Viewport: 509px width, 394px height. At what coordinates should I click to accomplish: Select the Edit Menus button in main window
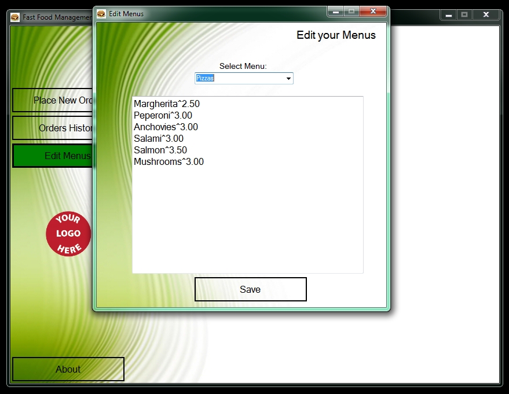[x=53, y=156]
